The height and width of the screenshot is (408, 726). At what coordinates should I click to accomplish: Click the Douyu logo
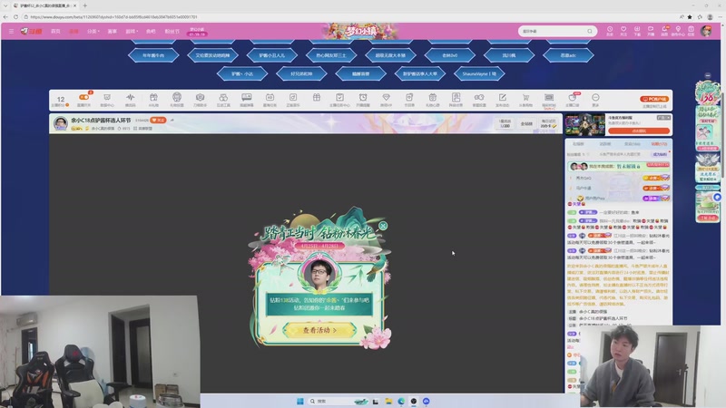click(32, 31)
